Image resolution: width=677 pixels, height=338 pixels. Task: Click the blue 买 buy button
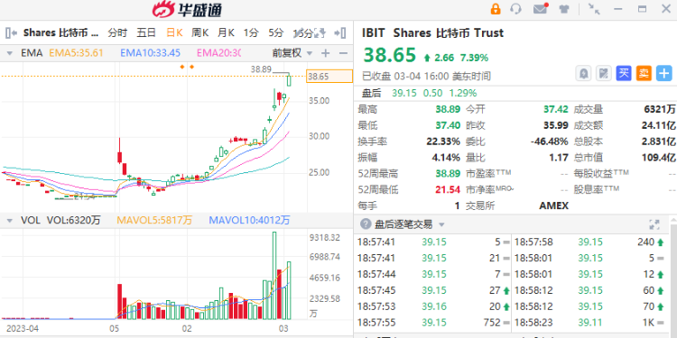click(624, 73)
